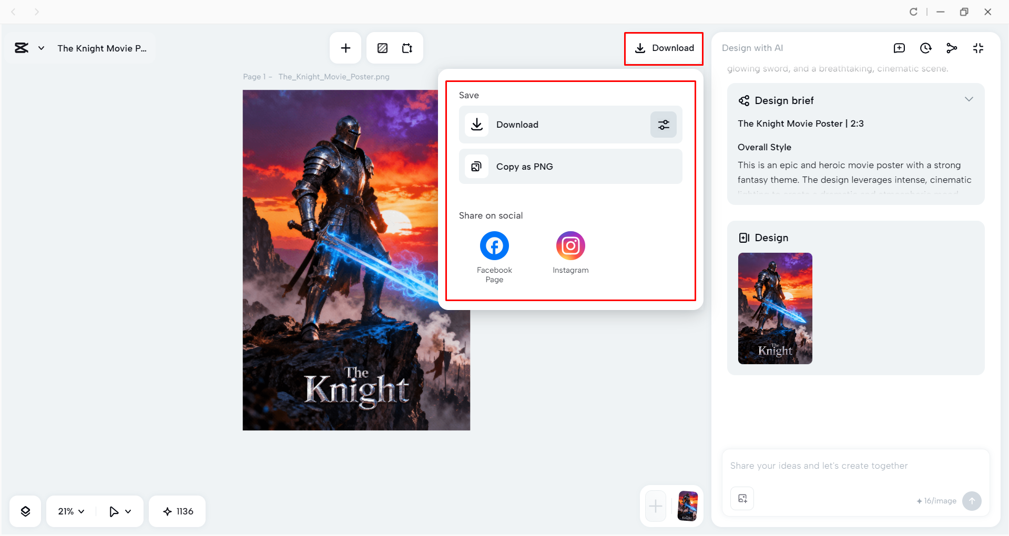Click the Design brief share icon
The height and width of the screenshot is (536, 1009).
[744, 100]
